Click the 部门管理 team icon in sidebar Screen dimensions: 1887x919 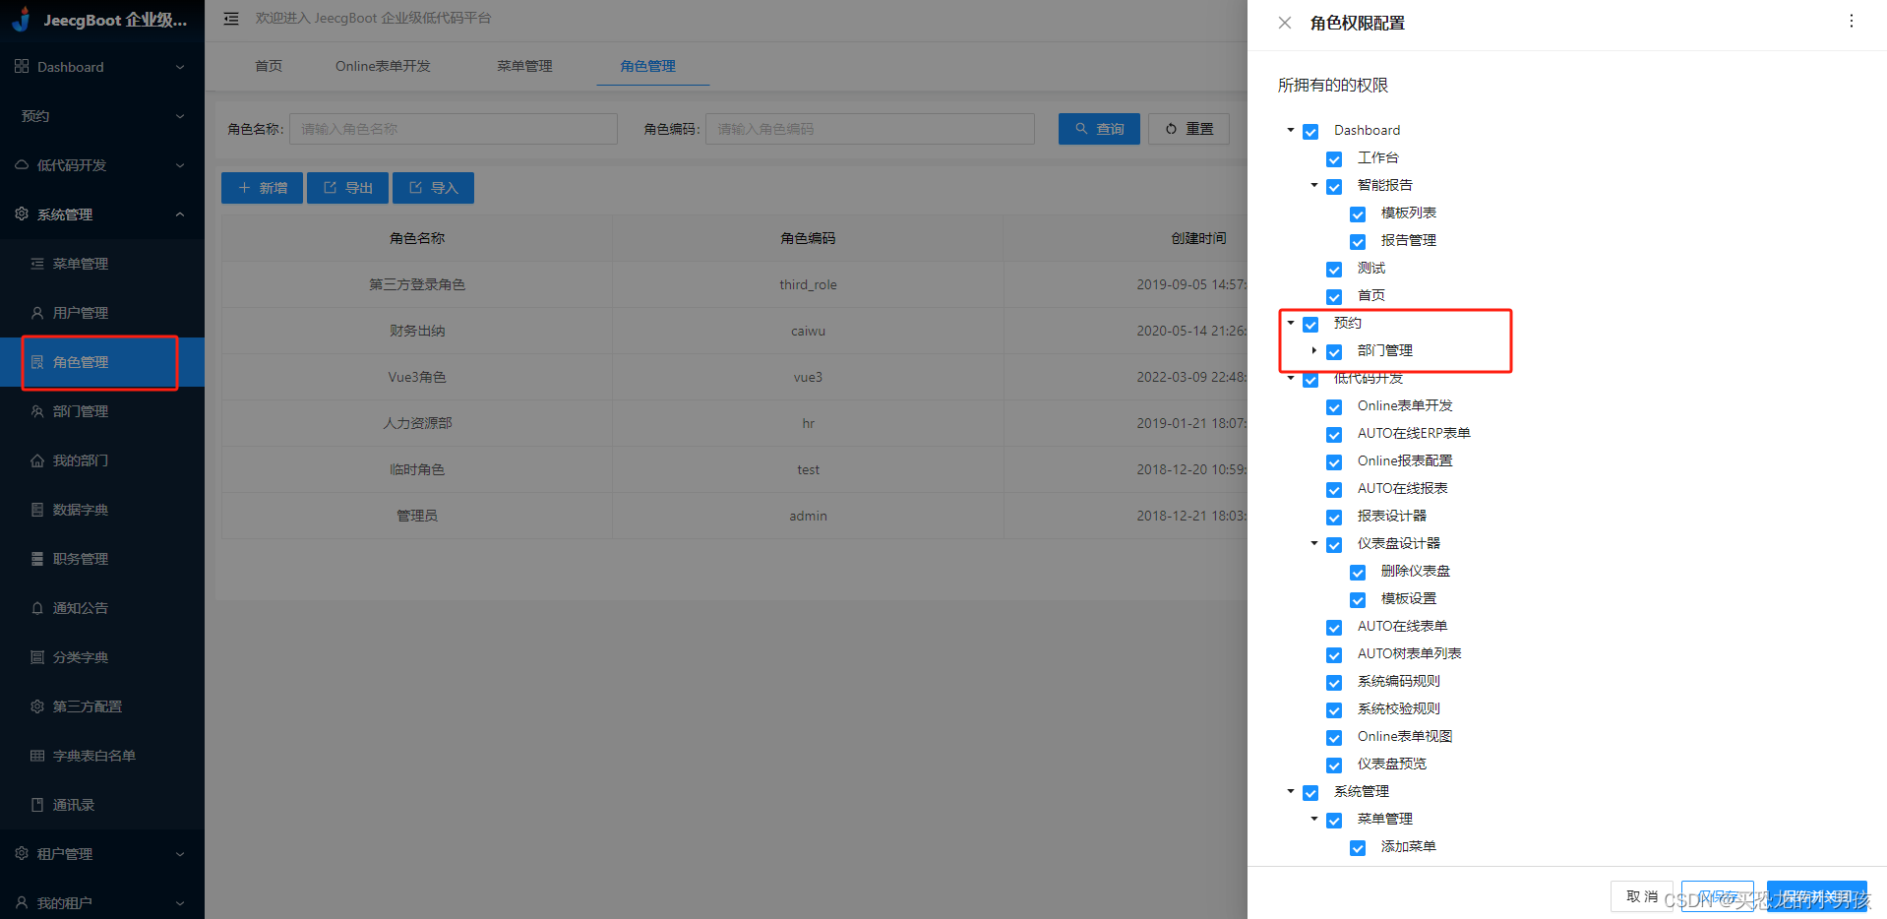pos(37,410)
